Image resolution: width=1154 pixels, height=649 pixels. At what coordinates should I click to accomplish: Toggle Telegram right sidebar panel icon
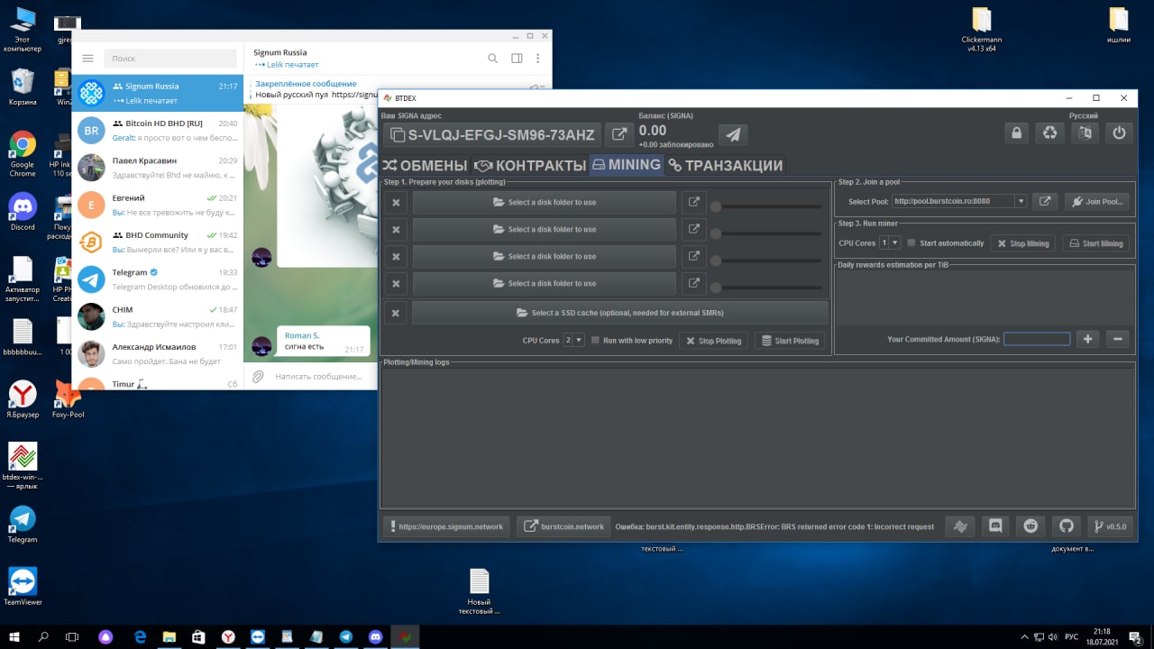(x=517, y=59)
